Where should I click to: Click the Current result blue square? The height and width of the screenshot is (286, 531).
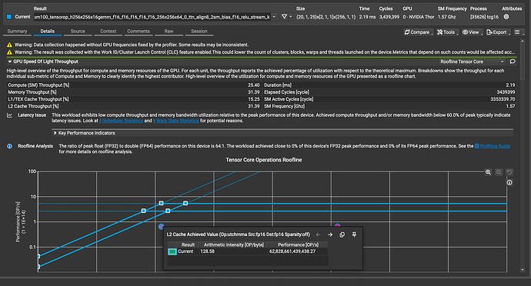(9, 17)
